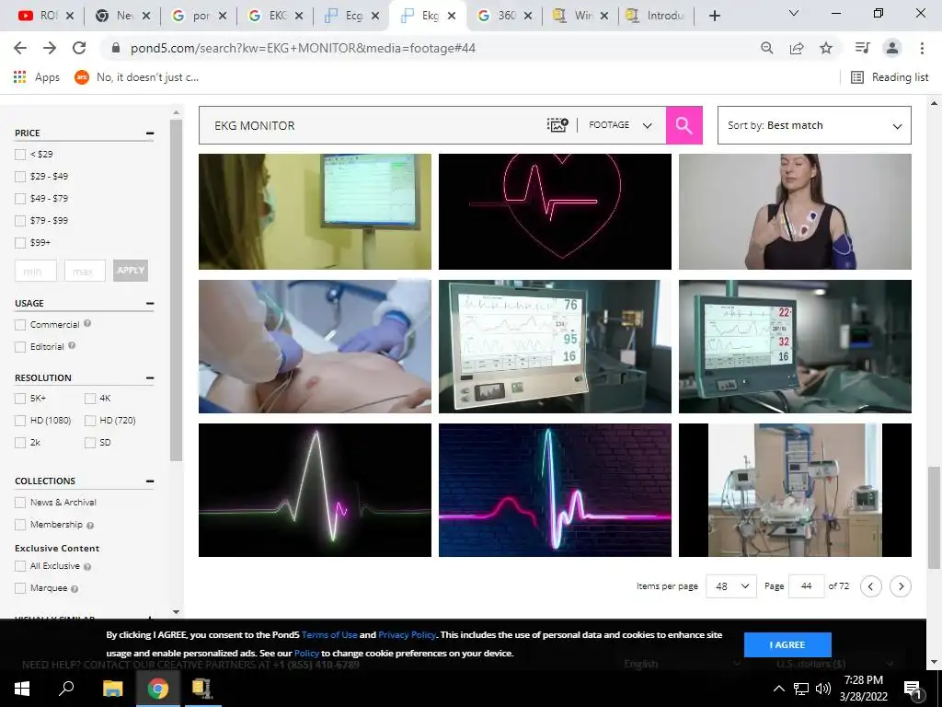This screenshot has width=942, height=707.
Task: Open the neon heart heartbeat video thumbnail
Action: (x=555, y=212)
